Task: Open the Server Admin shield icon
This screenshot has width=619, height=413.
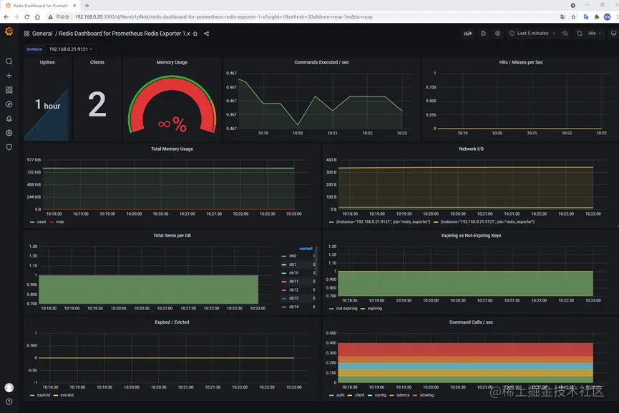Action: tap(9, 147)
